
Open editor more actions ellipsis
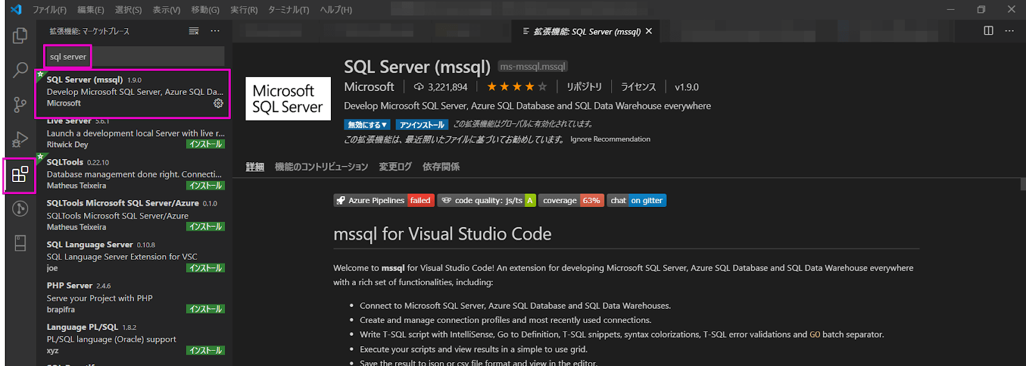(x=1009, y=31)
